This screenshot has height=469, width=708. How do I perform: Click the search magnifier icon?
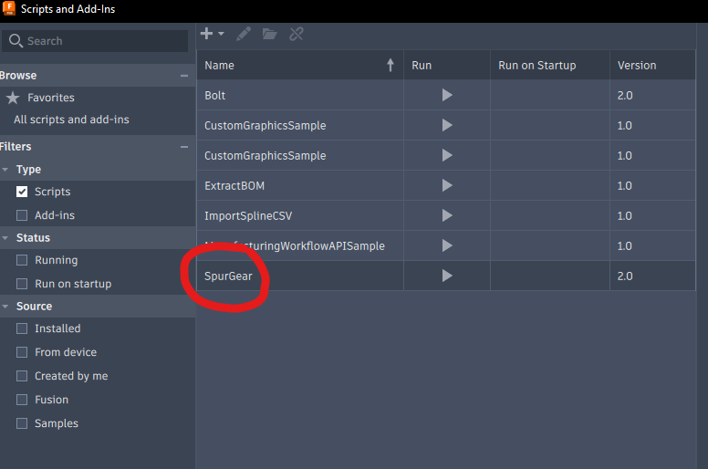(16, 41)
